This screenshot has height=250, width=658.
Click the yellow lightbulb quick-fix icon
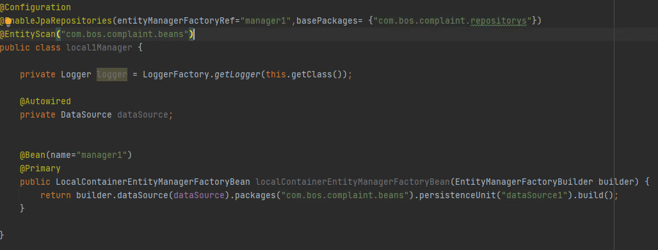(8, 20)
